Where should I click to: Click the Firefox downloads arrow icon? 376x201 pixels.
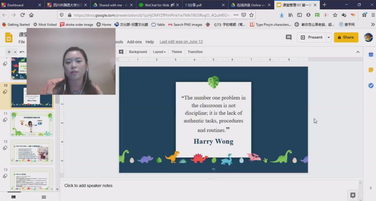(281, 15)
